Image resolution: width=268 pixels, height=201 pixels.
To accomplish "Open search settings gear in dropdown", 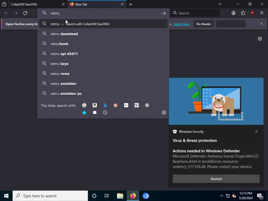I will [x=164, y=113].
